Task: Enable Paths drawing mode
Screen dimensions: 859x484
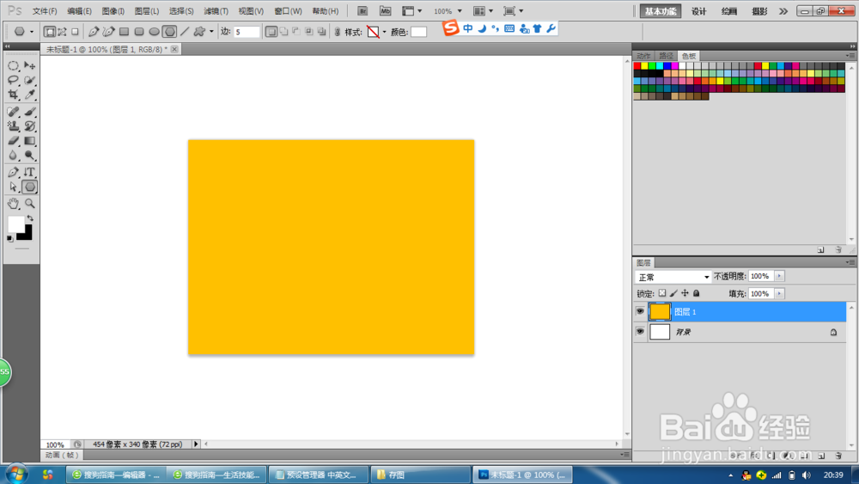Action: (x=62, y=32)
